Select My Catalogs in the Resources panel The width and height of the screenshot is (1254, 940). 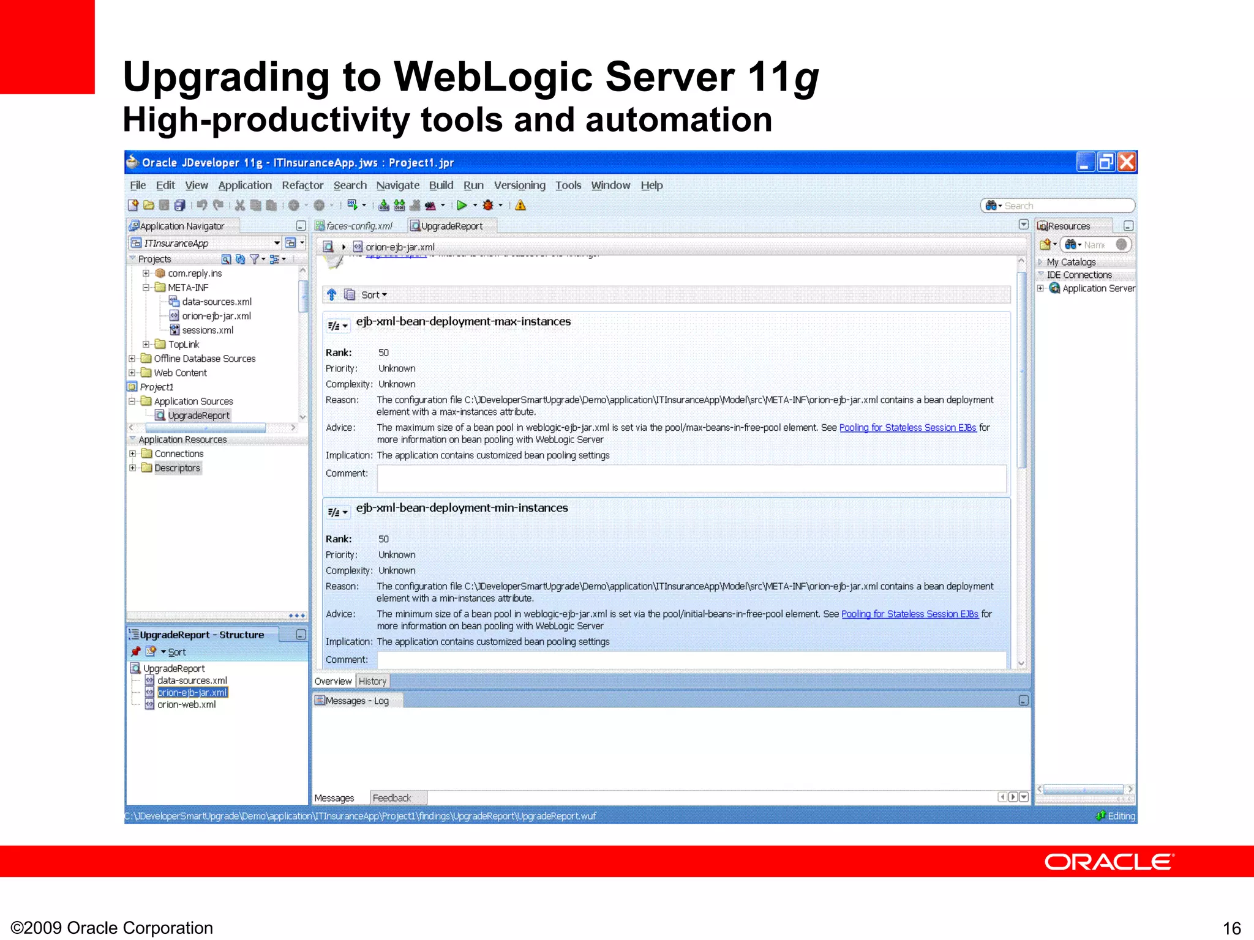coord(1071,262)
